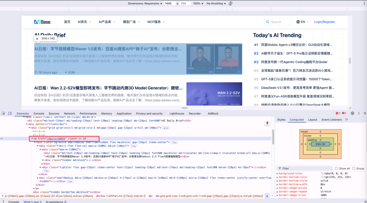Open Privacy and security tab
Viewport: 367px width, 203px height.
coord(149,114)
